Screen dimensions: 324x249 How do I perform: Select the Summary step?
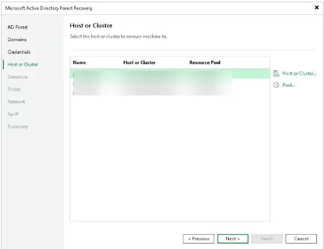pos(18,127)
